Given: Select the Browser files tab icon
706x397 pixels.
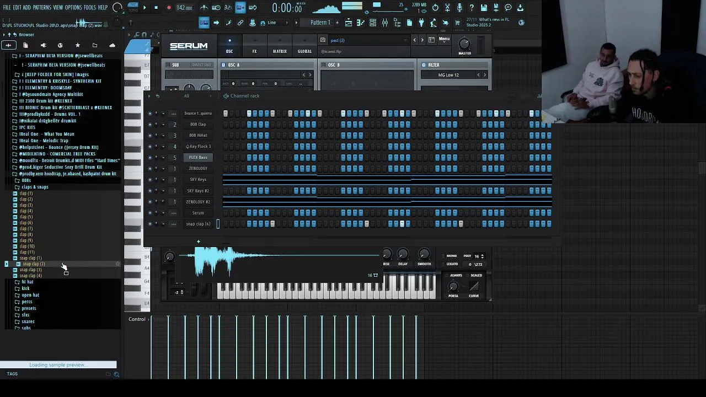Looking at the screenshot, I should coord(25,45).
